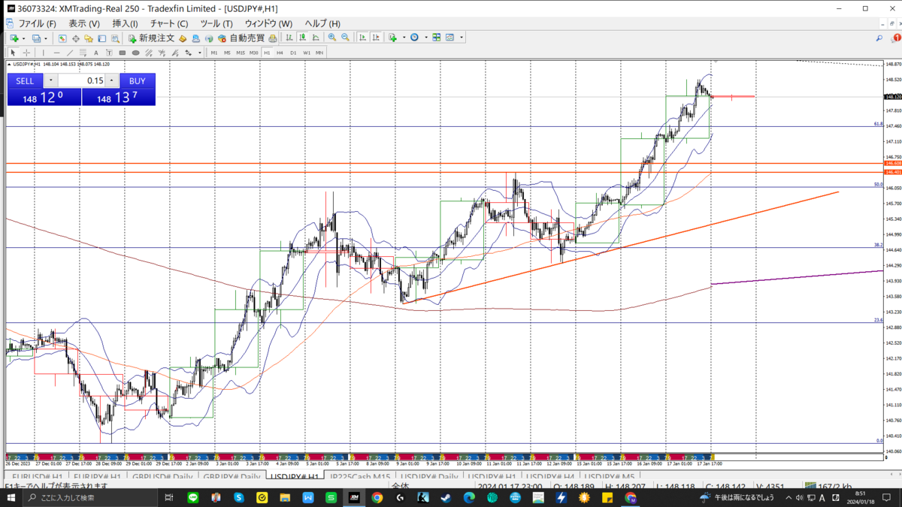The height and width of the screenshot is (507, 902).
Task: Increase the lot volume with the up arrow
Action: (111, 80)
